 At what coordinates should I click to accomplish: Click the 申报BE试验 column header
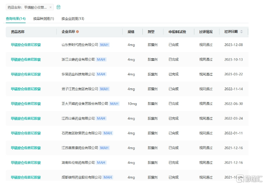[x=177, y=32]
